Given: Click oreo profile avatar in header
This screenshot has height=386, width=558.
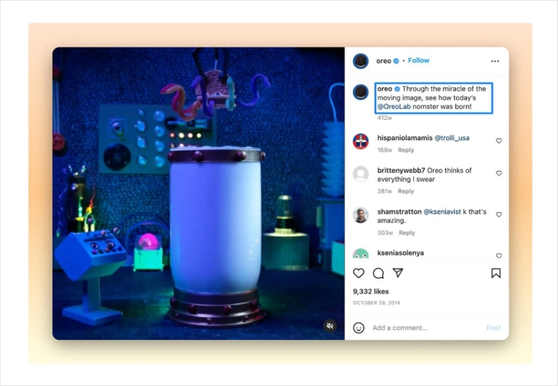Looking at the screenshot, I should [360, 61].
